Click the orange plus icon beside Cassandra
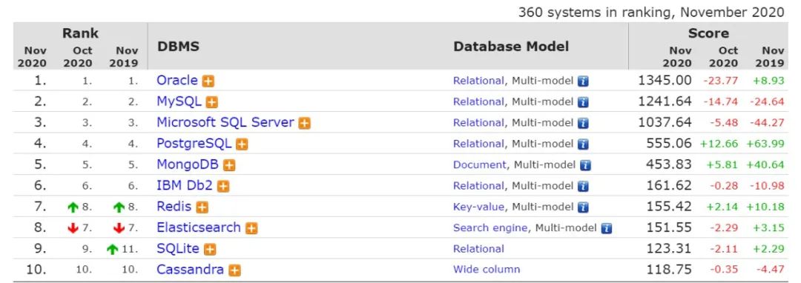Image resolution: width=801 pixels, height=283 pixels. (234, 270)
